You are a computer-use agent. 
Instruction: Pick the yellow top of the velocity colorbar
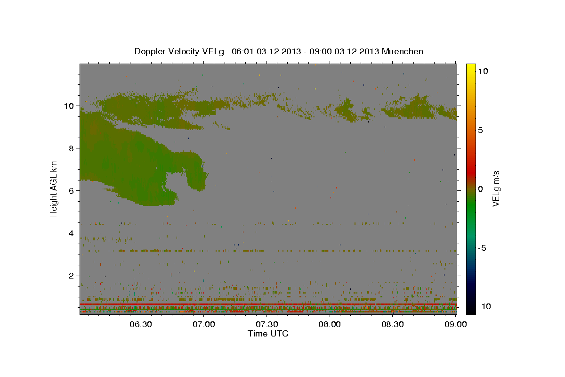tap(470, 67)
